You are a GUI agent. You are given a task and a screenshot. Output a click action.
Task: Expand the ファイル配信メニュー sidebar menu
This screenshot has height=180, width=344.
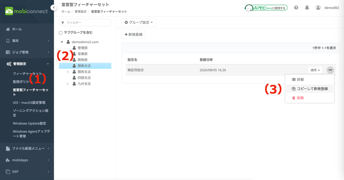click(x=27, y=148)
